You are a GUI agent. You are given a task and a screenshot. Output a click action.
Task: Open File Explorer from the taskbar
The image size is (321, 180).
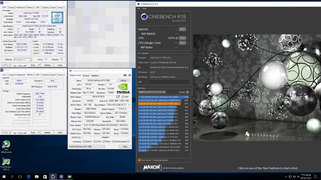pos(37,176)
